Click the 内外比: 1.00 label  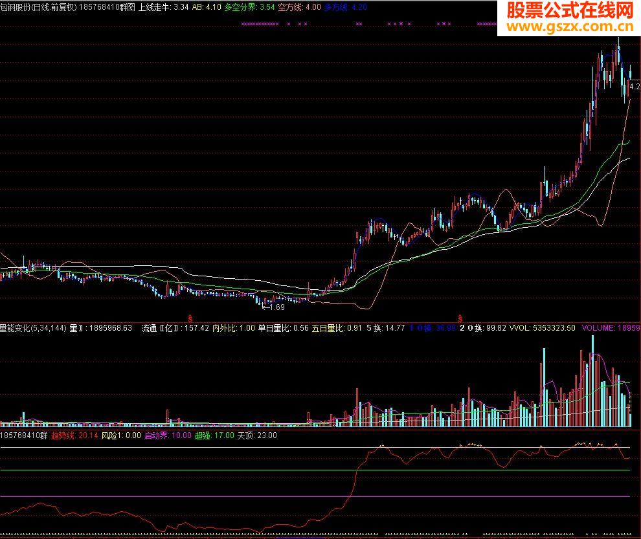[234, 328]
